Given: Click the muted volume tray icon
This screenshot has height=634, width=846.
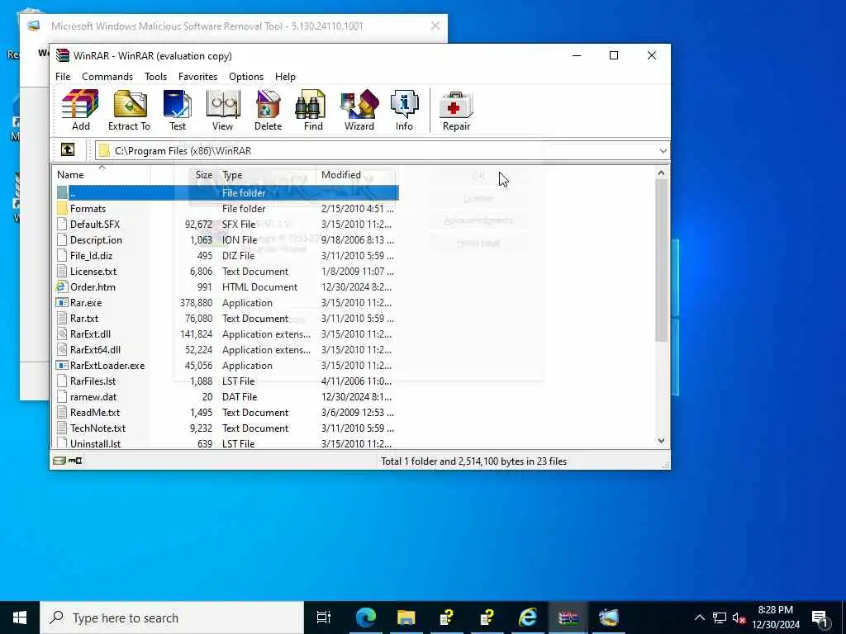Looking at the screenshot, I should (x=739, y=617).
